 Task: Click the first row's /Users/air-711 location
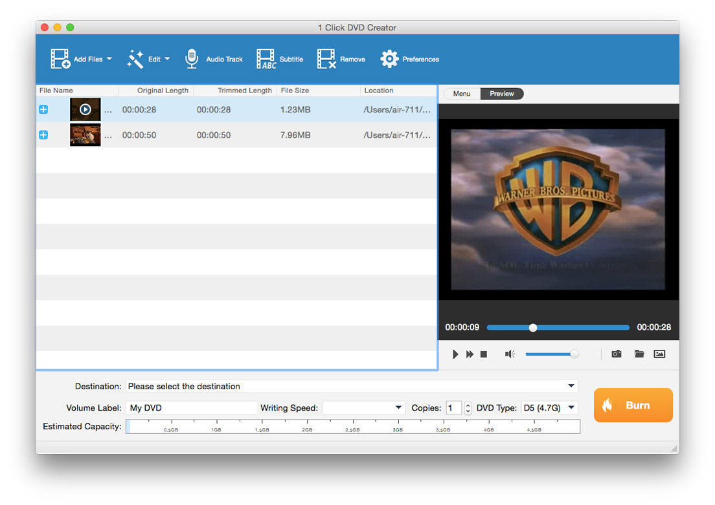tap(397, 109)
